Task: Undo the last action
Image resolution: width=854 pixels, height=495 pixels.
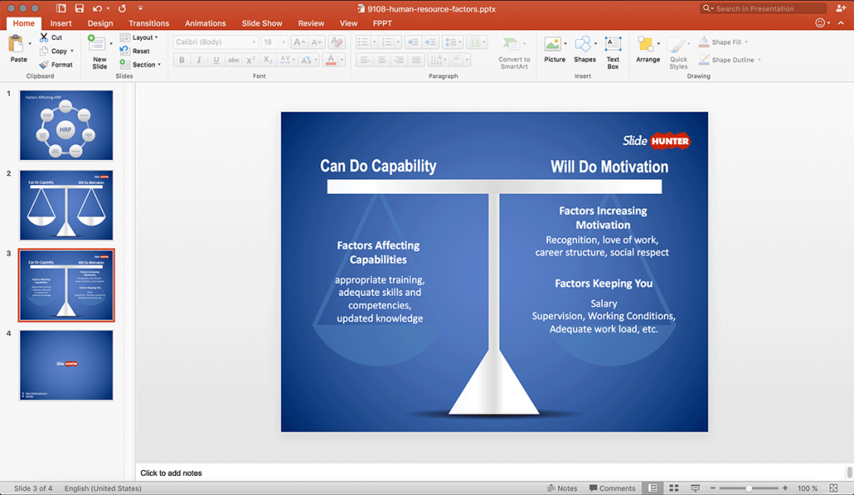Action: coord(97,8)
